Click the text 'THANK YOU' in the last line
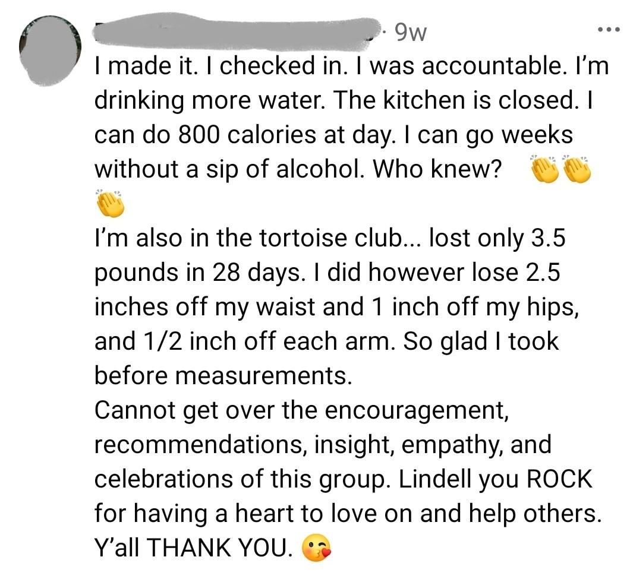The height and width of the screenshot is (576, 633). click(220, 547)
